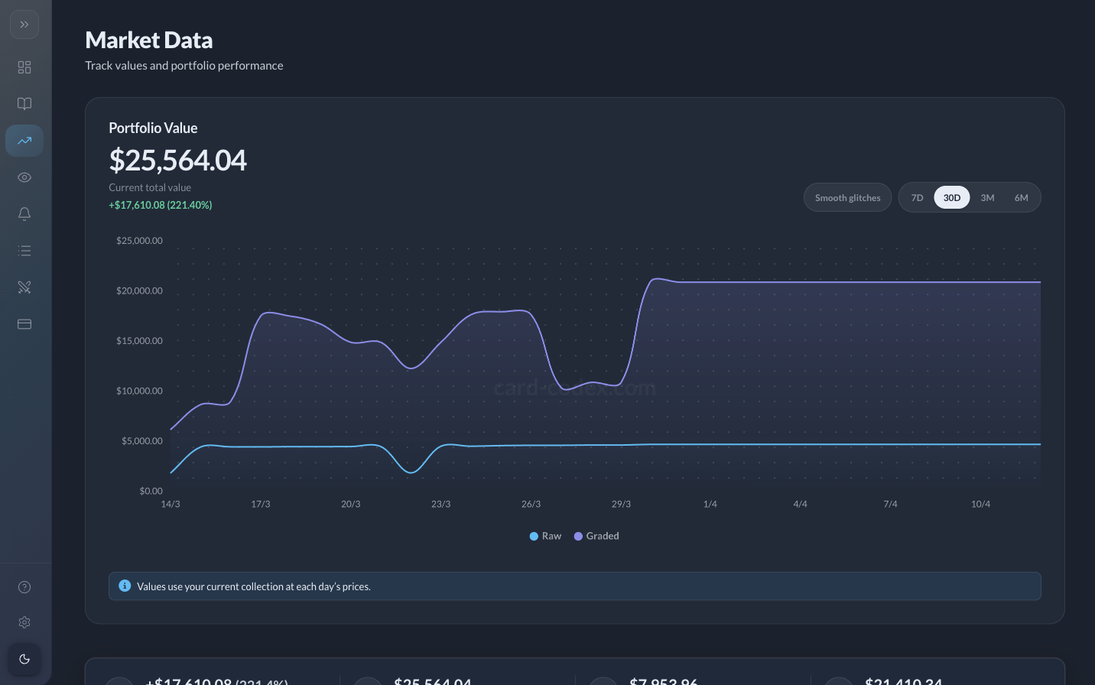Click the blue info icon in notice bar
The image size is (1095, 685).
[x=125, y=586]
